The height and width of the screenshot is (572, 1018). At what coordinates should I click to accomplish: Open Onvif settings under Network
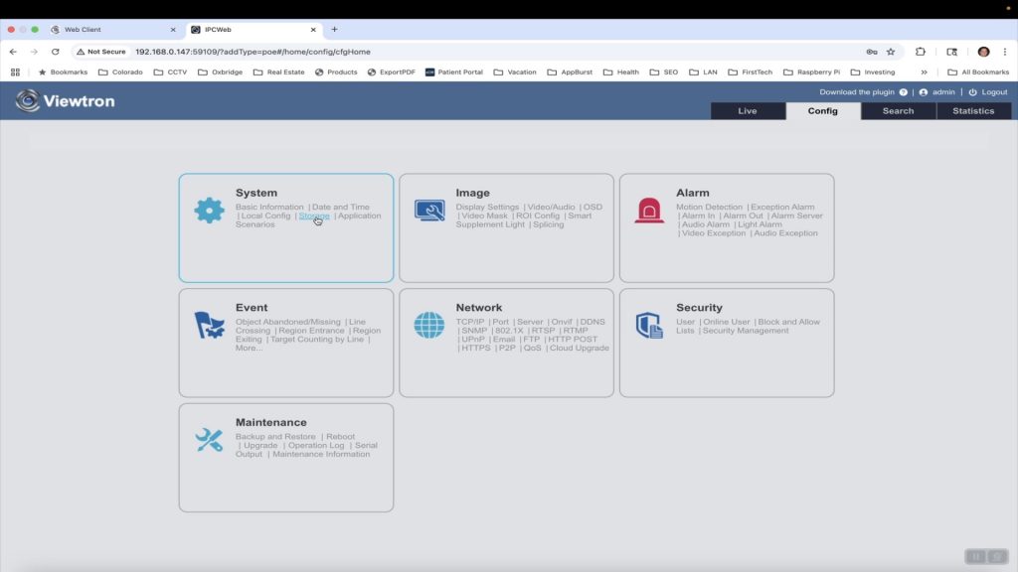click(x=562, y=322)
